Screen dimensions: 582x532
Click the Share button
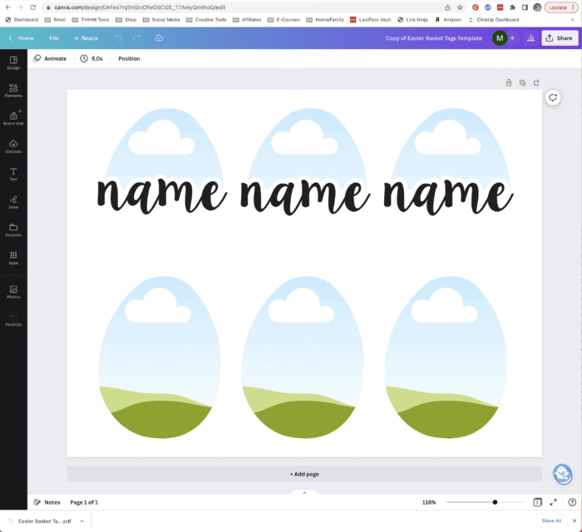[x=559, y=38]
